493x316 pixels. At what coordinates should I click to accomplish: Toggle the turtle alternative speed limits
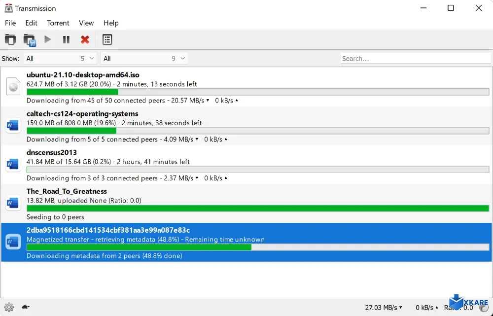click(x=26, y=307)
